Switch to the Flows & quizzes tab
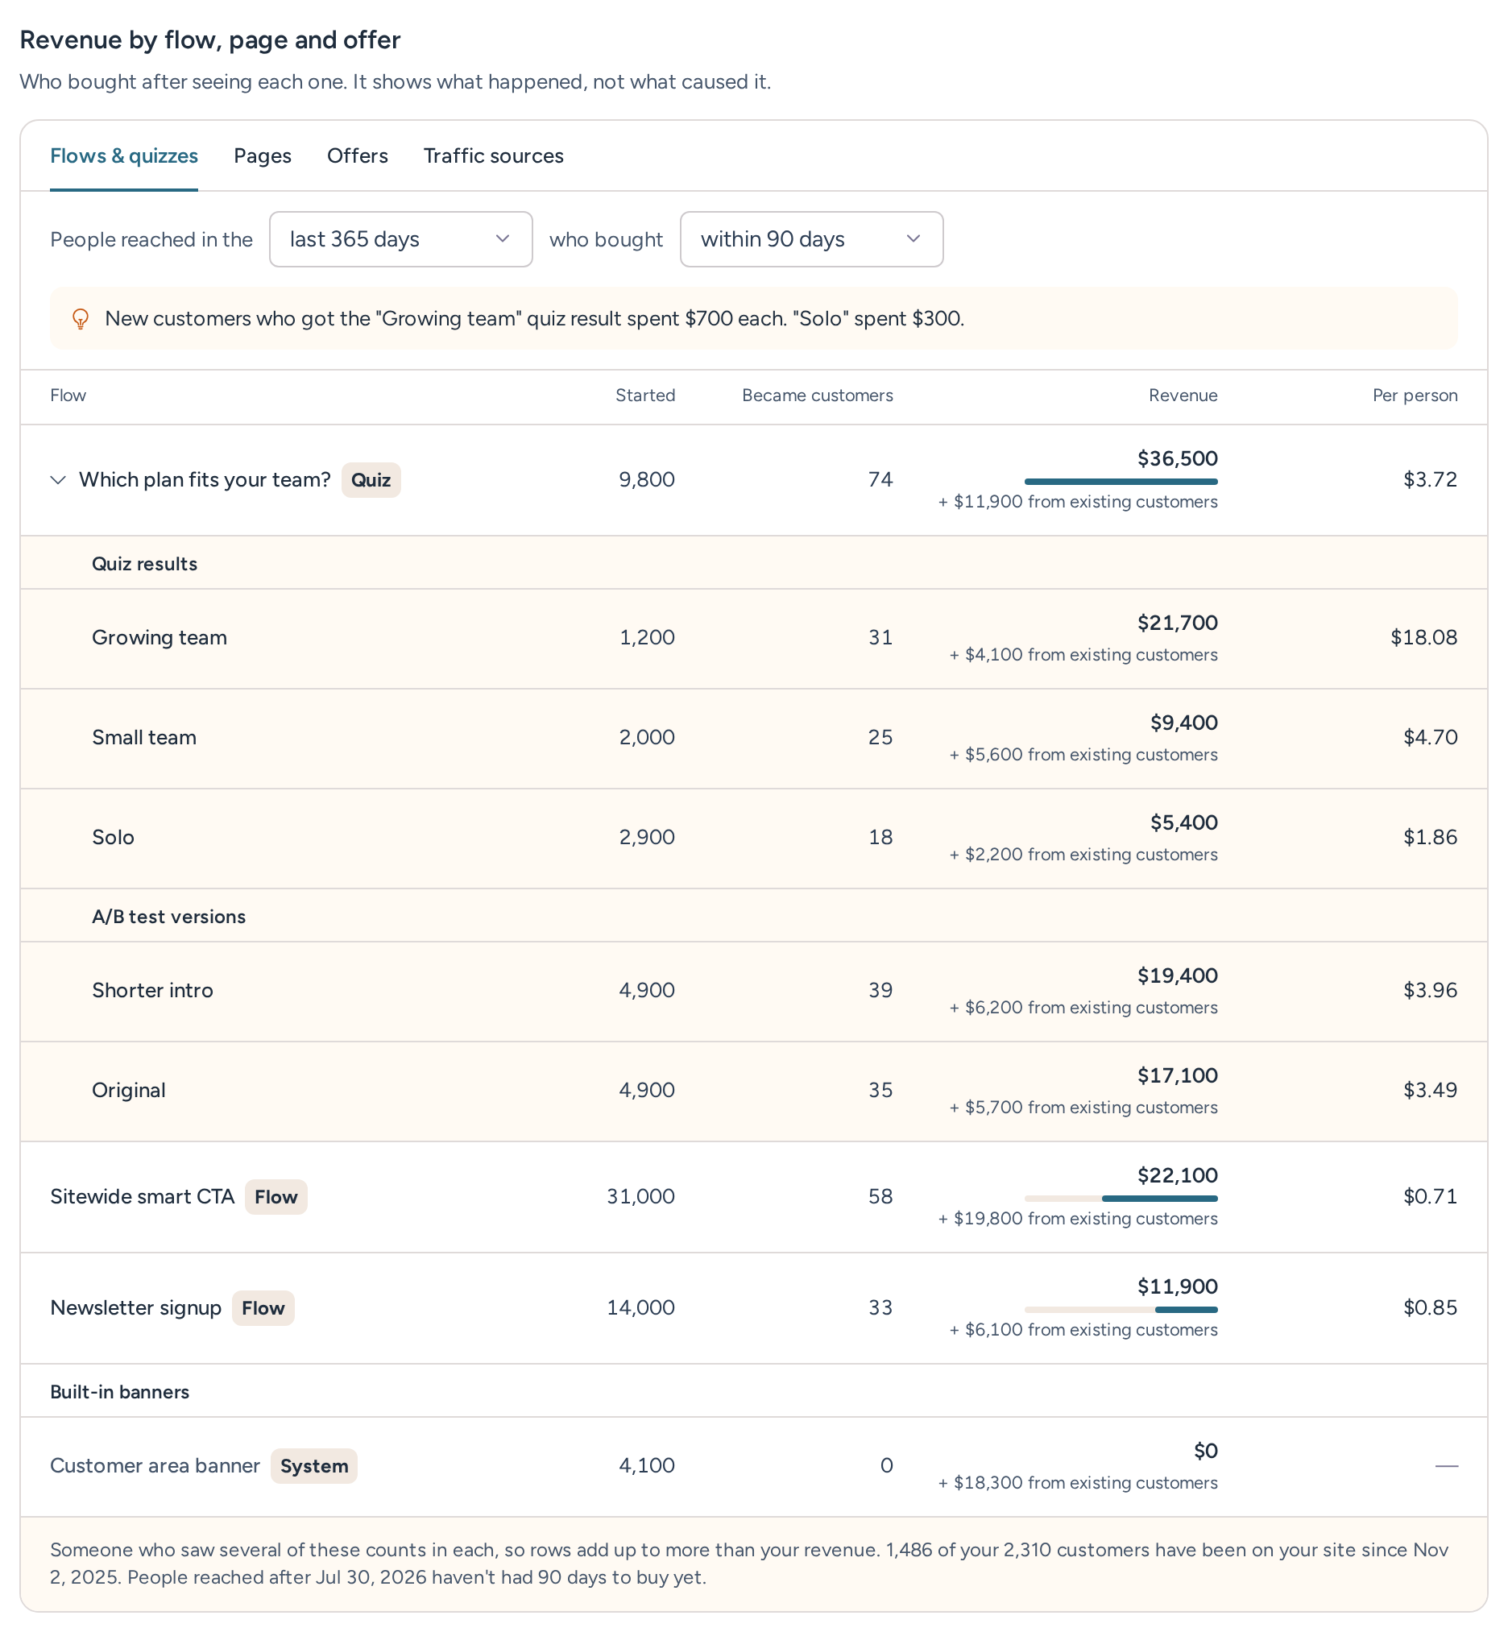The image size is (1508, 1632). pos(124,155)
